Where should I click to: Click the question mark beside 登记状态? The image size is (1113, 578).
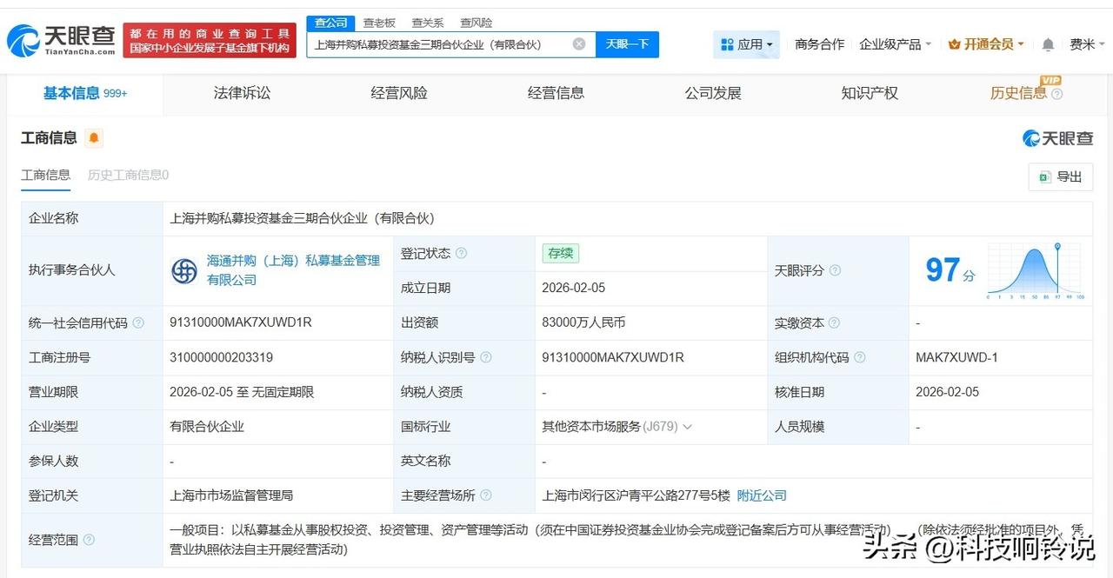[x=459, y=253]
